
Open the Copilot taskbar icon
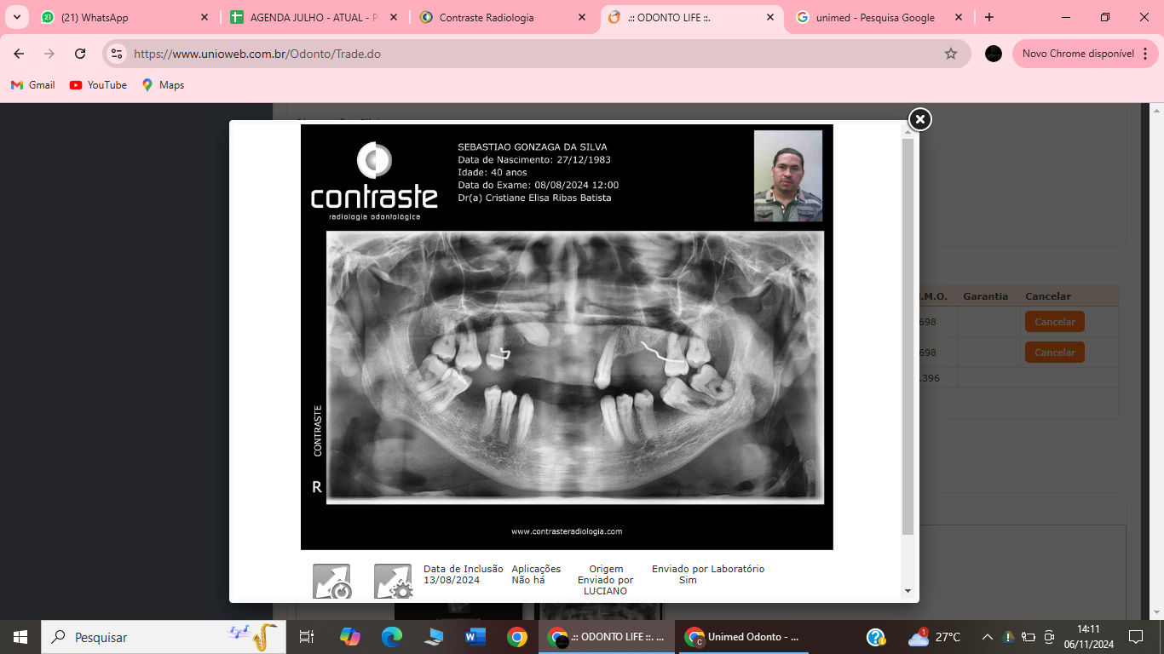(x=349, y=637)
